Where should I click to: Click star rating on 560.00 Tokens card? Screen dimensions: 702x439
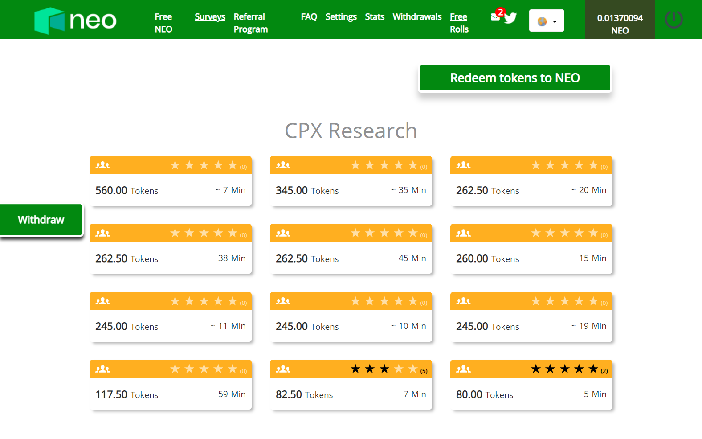click(204, 165)
